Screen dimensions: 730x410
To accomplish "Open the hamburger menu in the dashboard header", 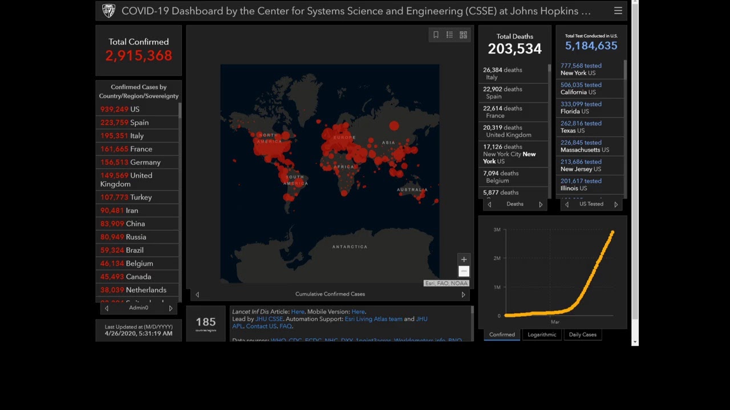I will pos(618,11).
